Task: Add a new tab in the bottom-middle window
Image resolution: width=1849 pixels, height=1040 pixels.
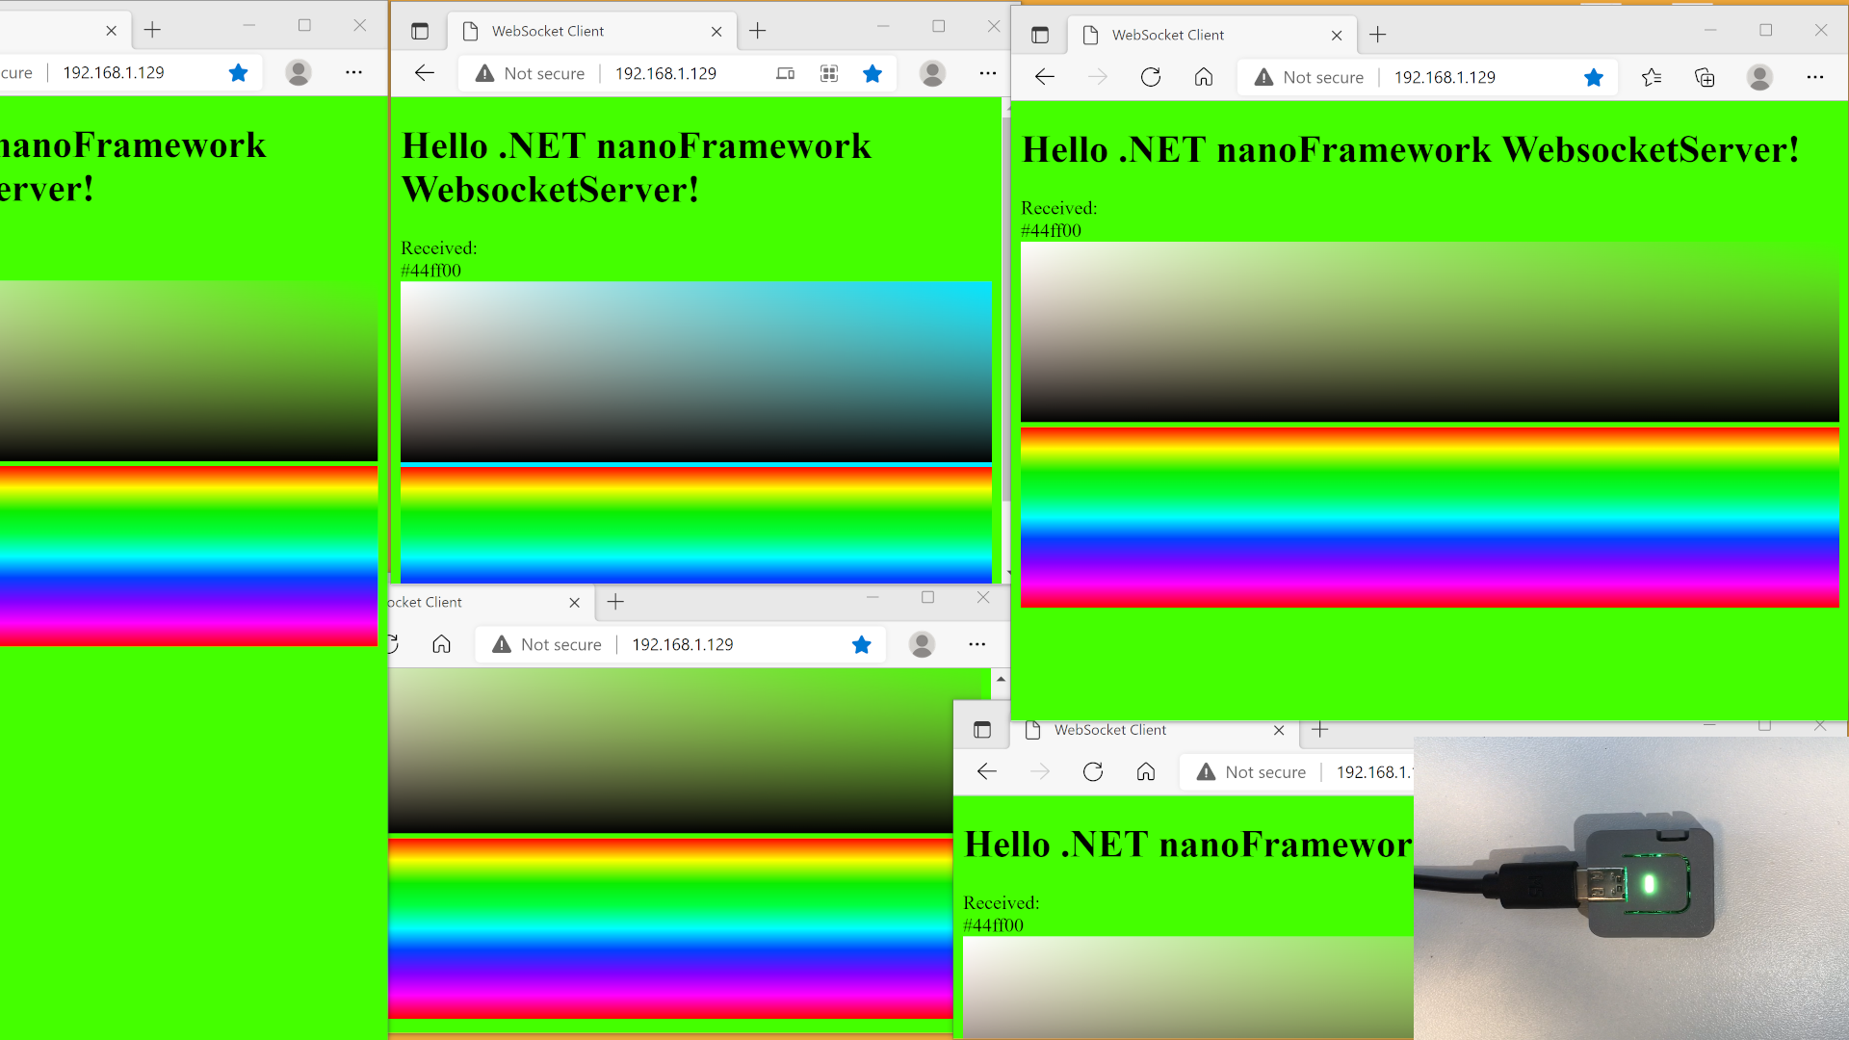Action: tap(616, 602)
